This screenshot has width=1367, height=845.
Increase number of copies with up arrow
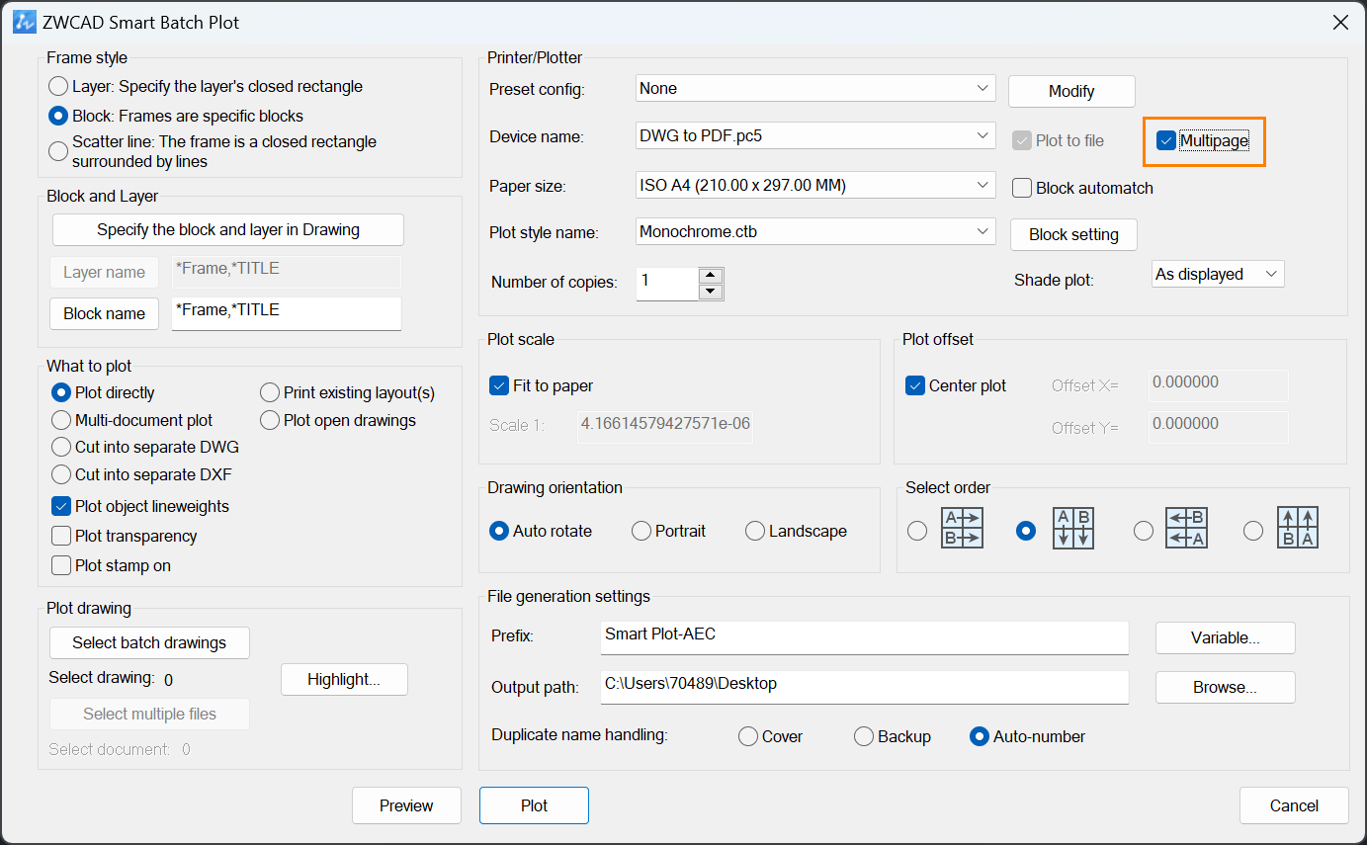coord(711,276)
